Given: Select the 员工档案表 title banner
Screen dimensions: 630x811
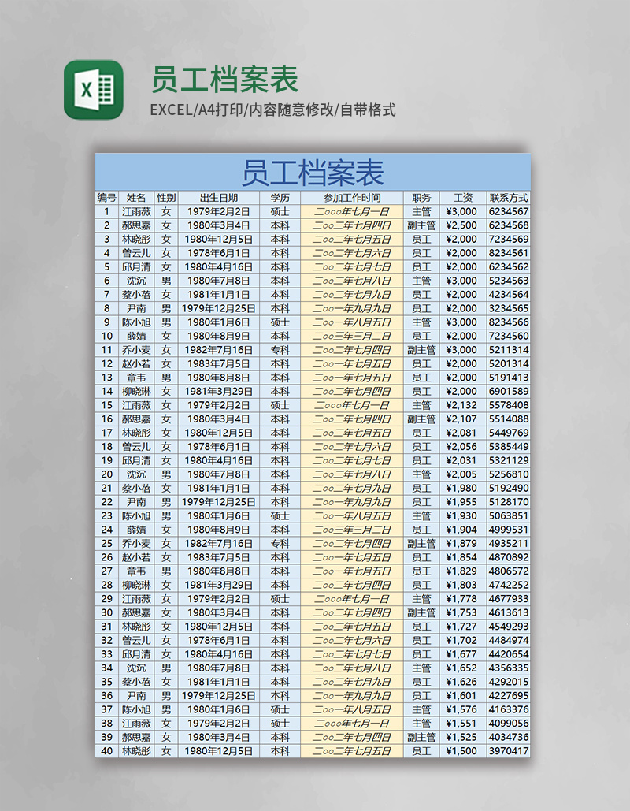Looking at the screenshot, I should 315,170.
